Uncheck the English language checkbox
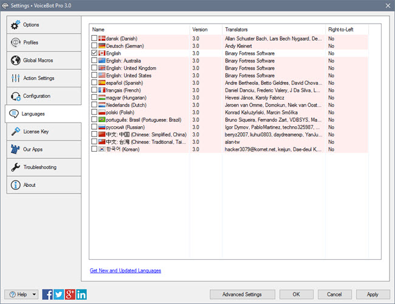Image resolution: width=395 pixels, height=304 pixels. [94, 53]
